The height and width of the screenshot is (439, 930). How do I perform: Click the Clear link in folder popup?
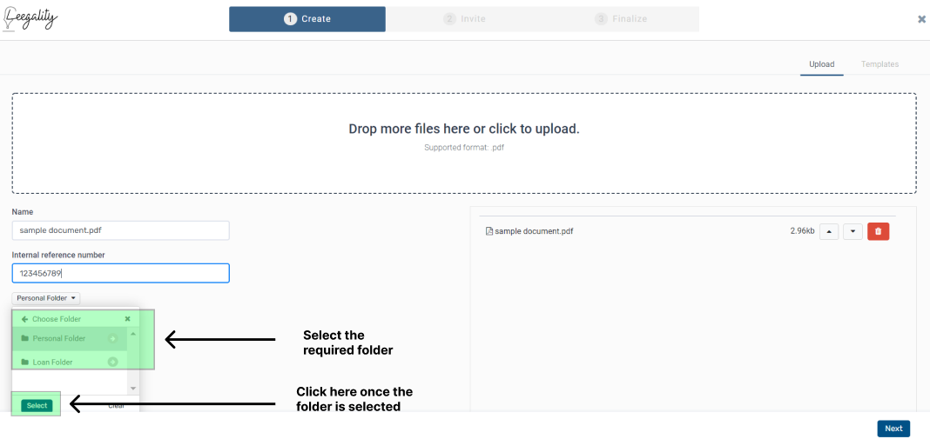[x=117, y=407]
